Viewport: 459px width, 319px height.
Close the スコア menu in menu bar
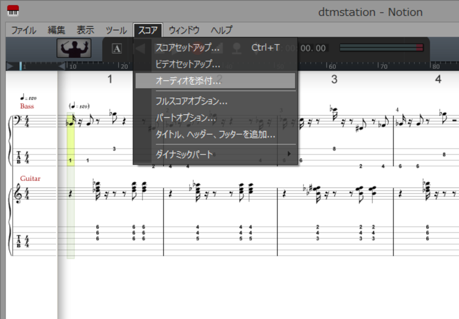[148, 30]
